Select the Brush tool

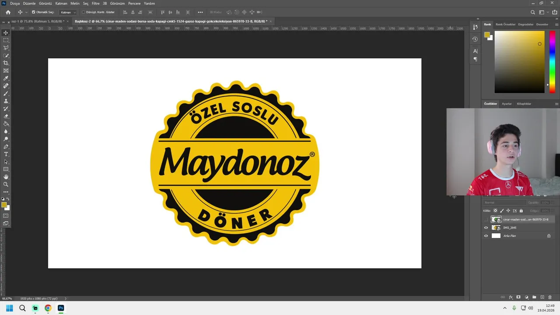pyautogui.click(x=6, y=94)
